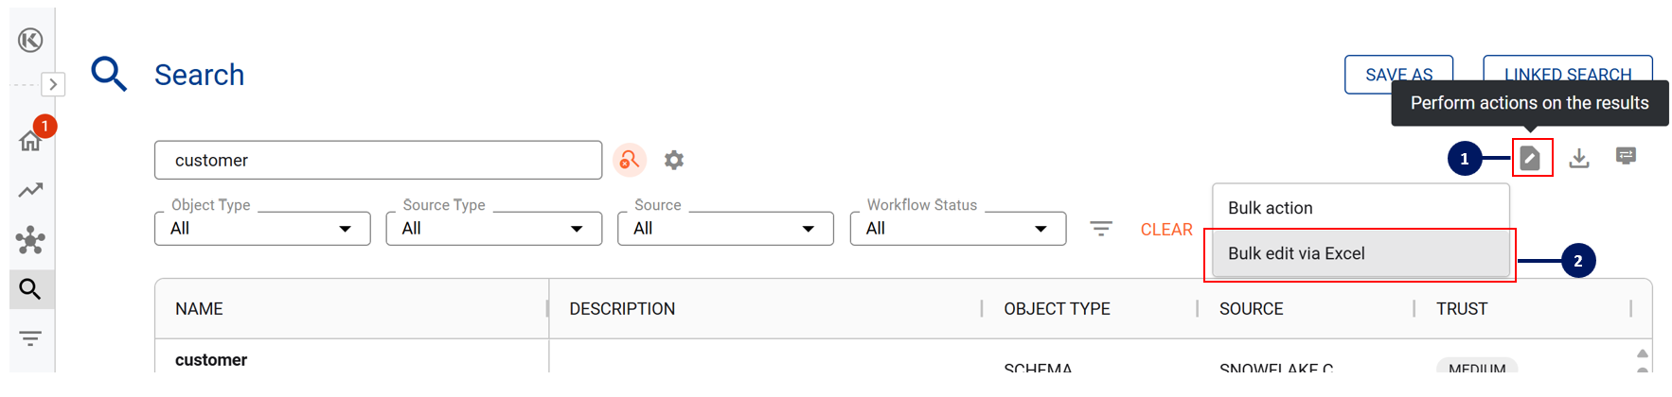Screen dimensions: 1672x397
Task: Open the Workflow Status dropdown
Action: click(957, 229)
